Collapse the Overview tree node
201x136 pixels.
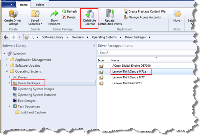pyautogui.click(x=4, y=54)
